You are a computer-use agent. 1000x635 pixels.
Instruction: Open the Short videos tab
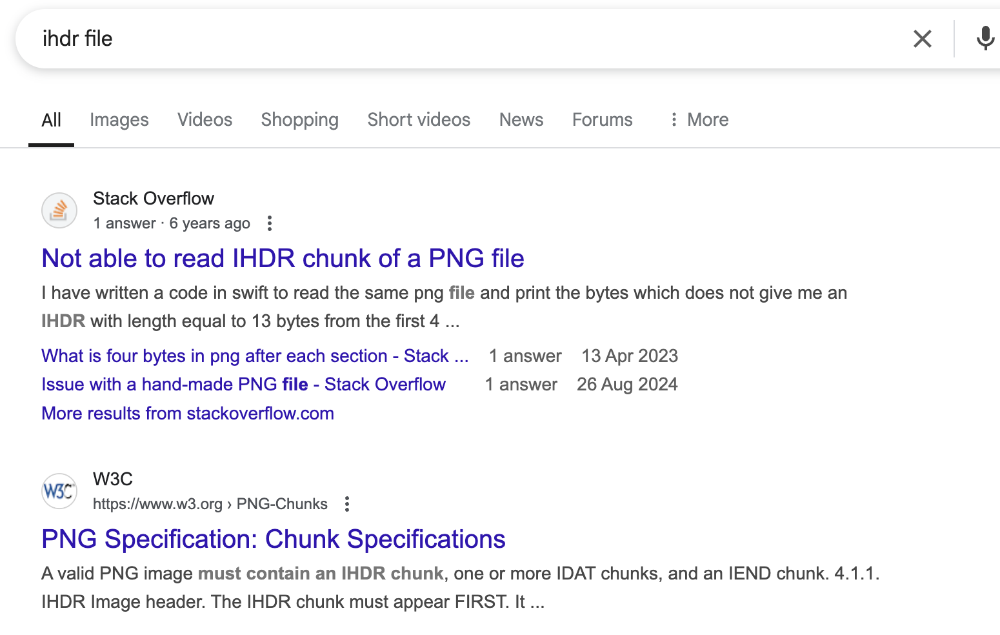(419, 120)
